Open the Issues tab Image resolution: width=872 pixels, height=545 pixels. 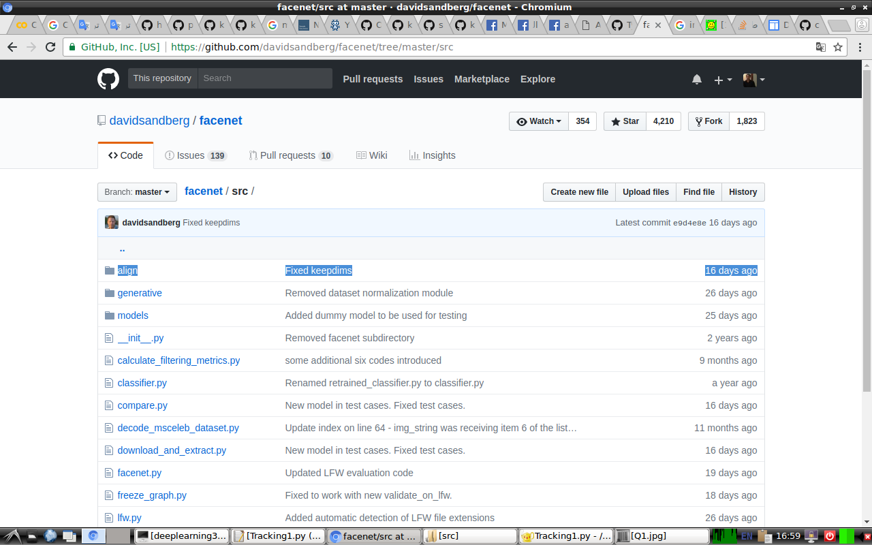(196, 155)
